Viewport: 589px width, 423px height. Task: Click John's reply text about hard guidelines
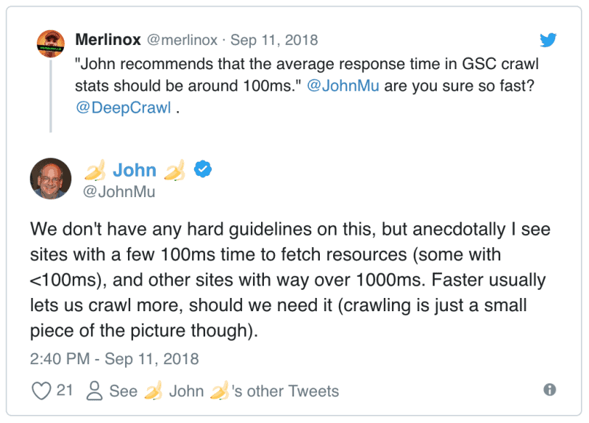click(290, 280)
